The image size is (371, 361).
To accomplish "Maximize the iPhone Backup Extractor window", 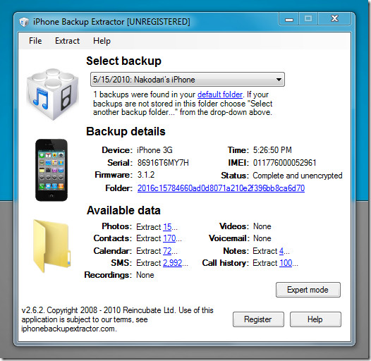I will coord(308,19).
